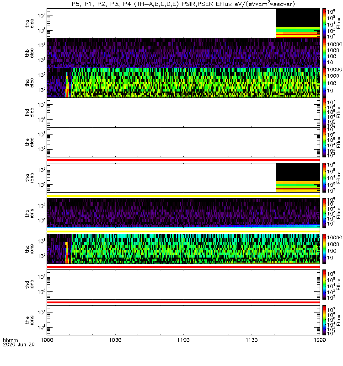Screen dimensions: 343x366
Task: Select the 1130 time tick label
Action: [x=252, y=340]
